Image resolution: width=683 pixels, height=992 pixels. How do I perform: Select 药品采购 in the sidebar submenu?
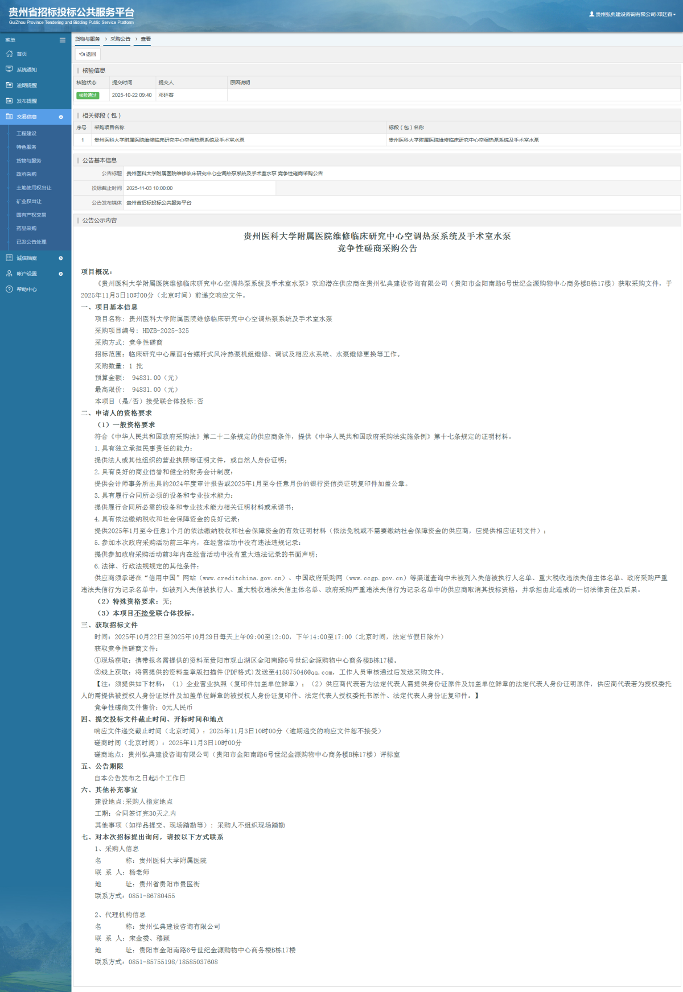coord(26,228)
